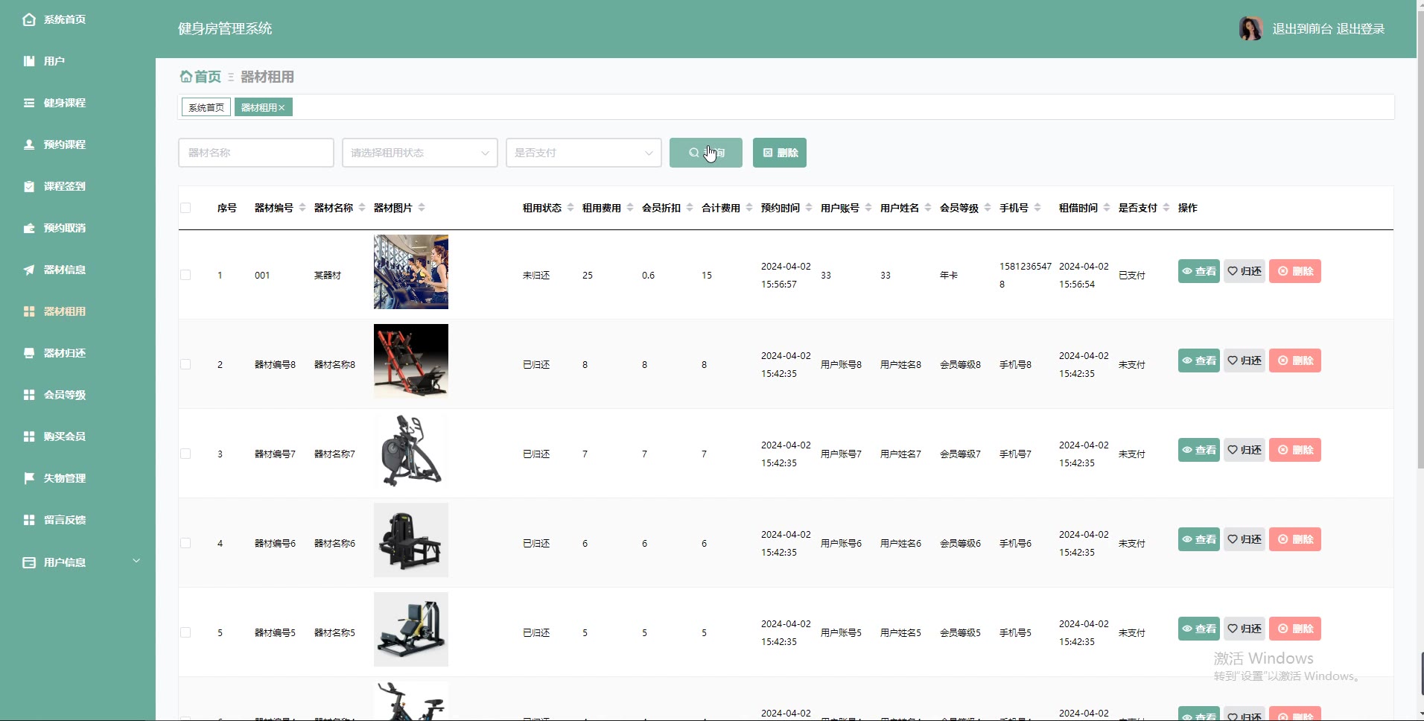View details of row 001
The width and height of the screenshot is (1424, 721).
tap(1199, 271)
